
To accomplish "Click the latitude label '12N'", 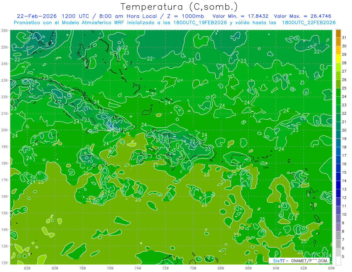I will 4,263.
